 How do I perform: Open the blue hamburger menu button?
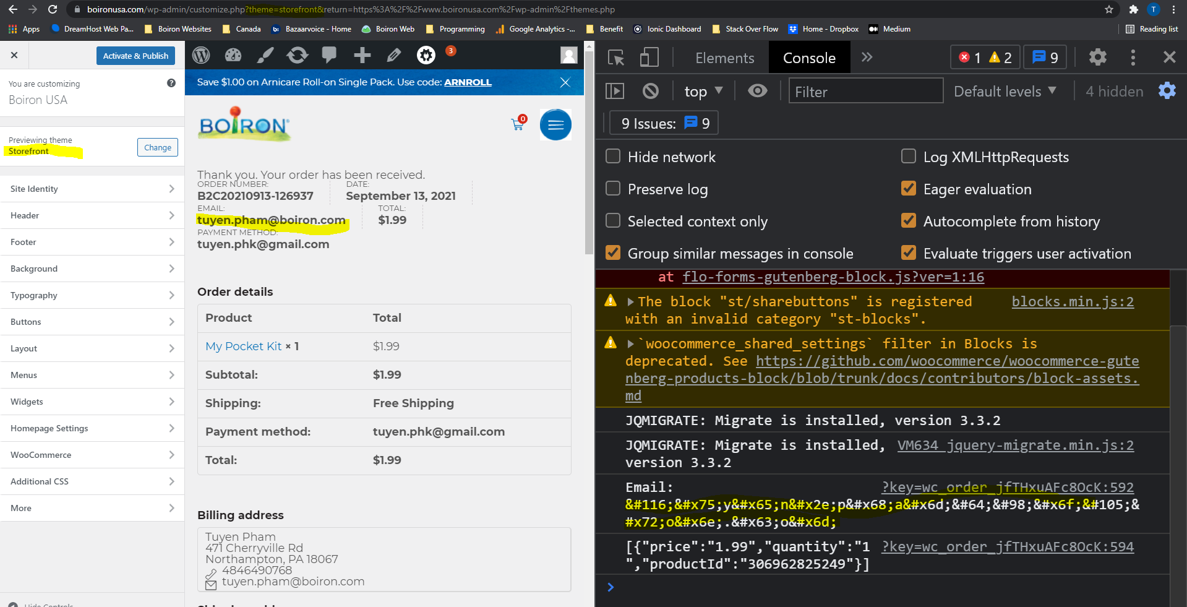coord(555,124)
